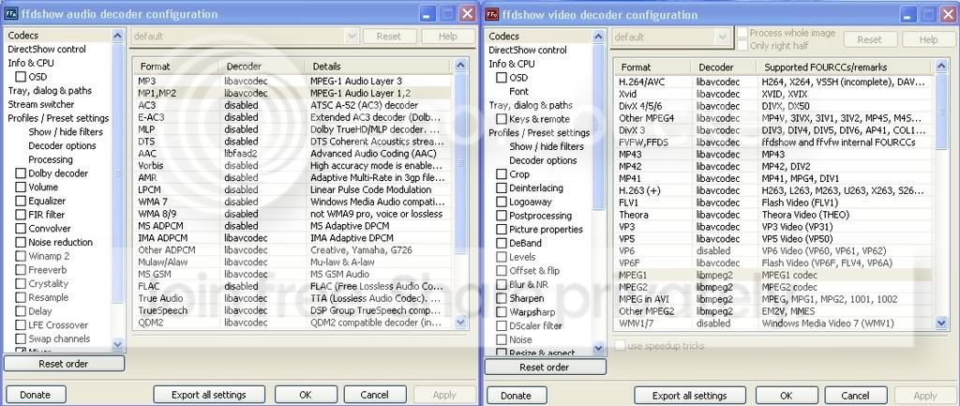
Task: Toggle the Warpsharp checkbox
Action: [x=502, y=312]
